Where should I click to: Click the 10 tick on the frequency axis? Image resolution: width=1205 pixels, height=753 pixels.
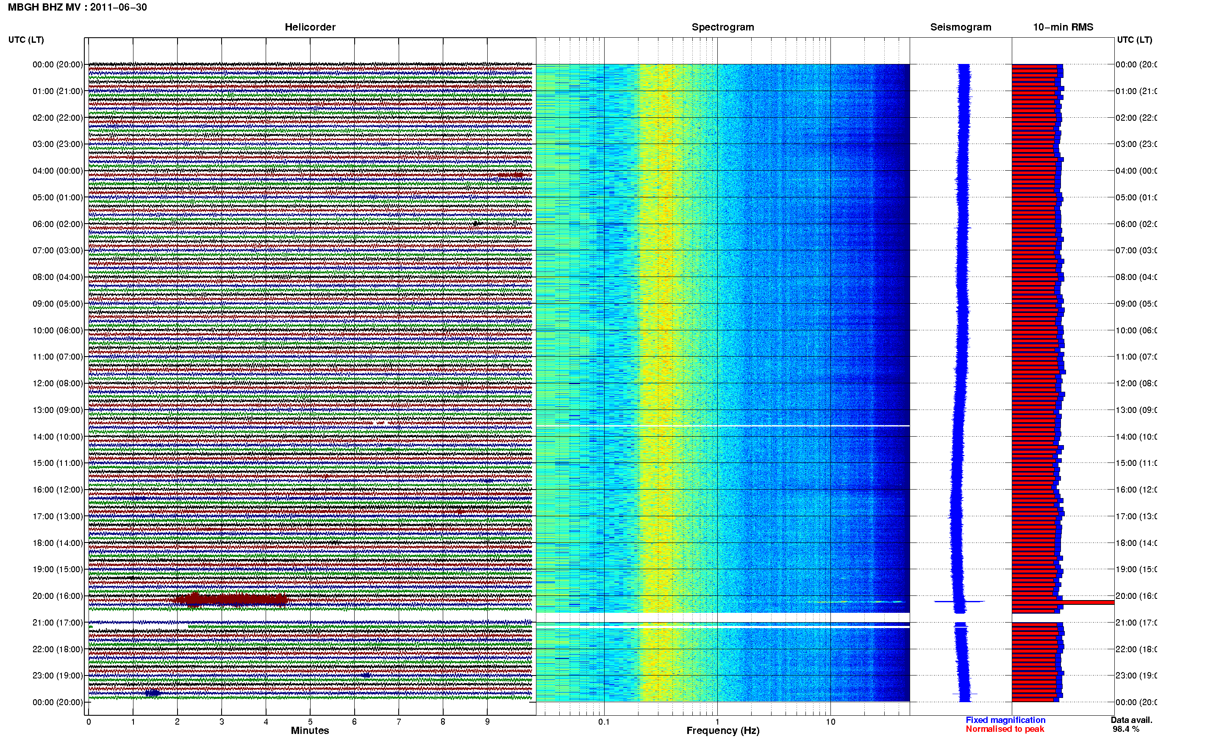[x=830, y=722]
